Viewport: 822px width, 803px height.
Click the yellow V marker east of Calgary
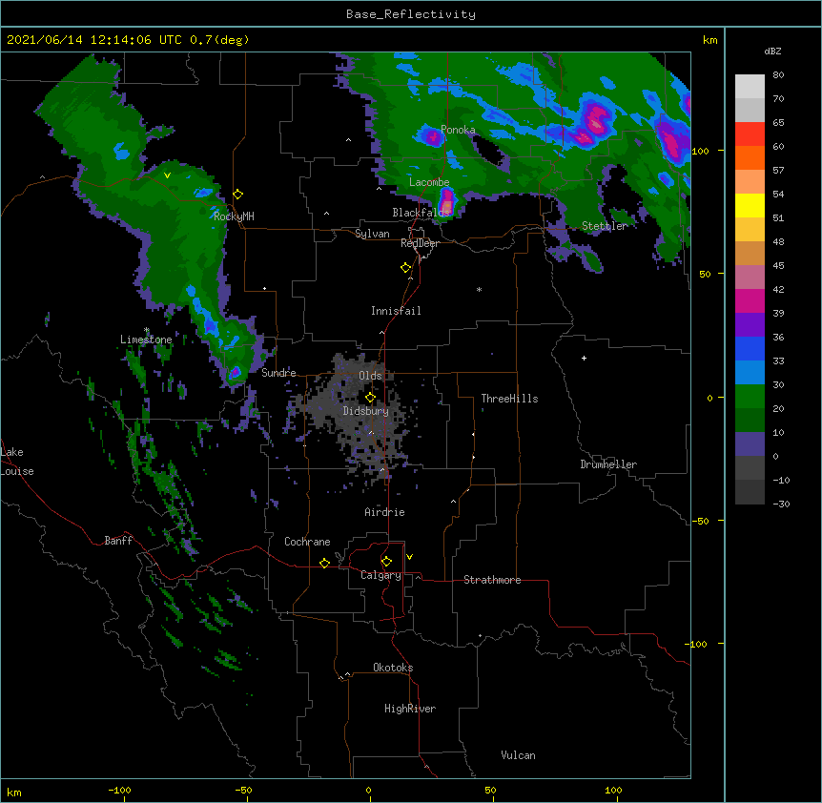pyautogui.click(x=409, y=557)
